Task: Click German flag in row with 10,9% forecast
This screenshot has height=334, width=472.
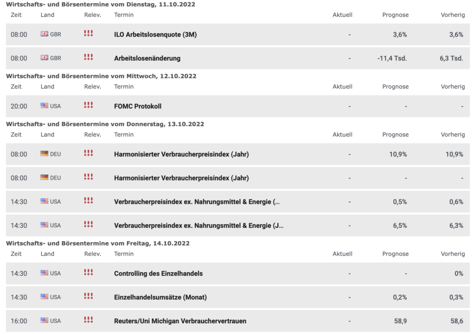Action: (44, 154)
